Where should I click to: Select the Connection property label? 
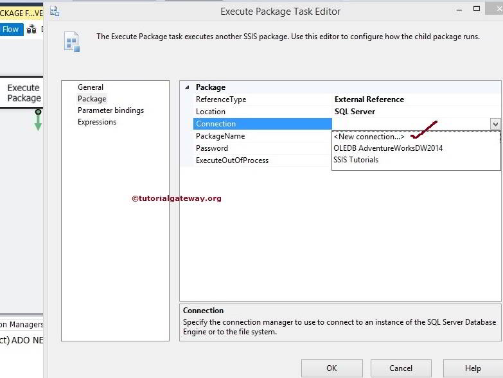[x=262, y=124]
